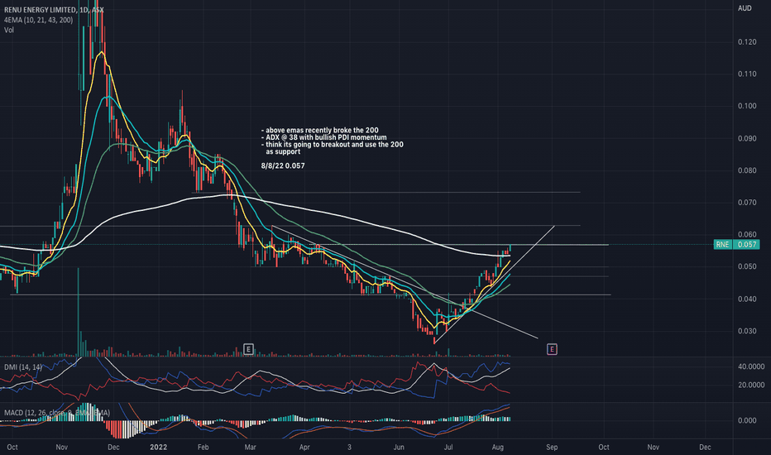Select the 'ADX @ 38 with bullish PDI' note
This screenshot has height=455, width=771.
tap(324, 137)
